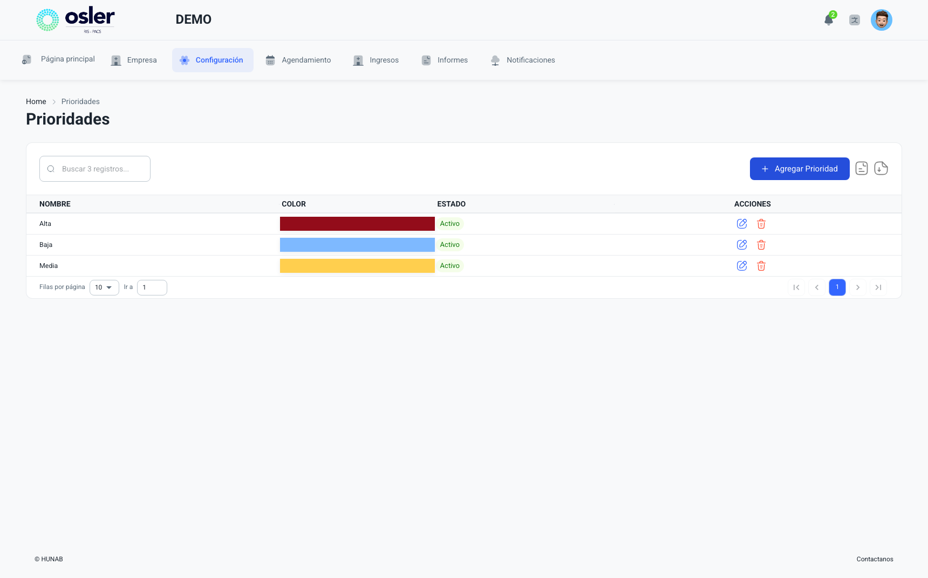928x578 pixels.
Task: Delete the Media priority
Action: (761, 266)
